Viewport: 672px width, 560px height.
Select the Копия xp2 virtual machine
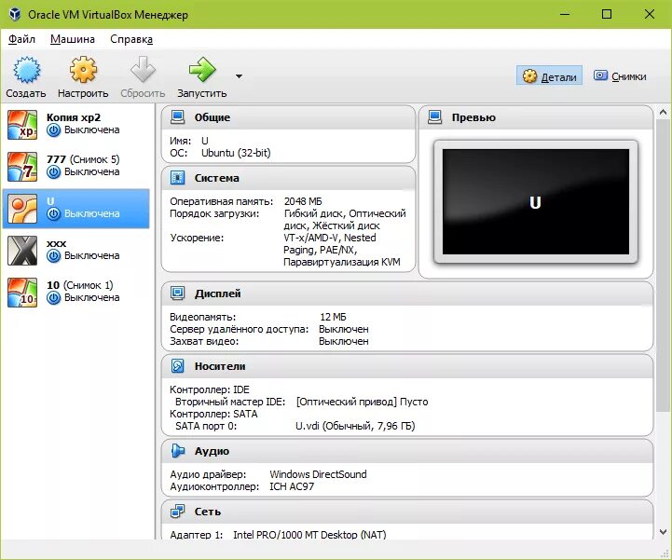[77, 125]
